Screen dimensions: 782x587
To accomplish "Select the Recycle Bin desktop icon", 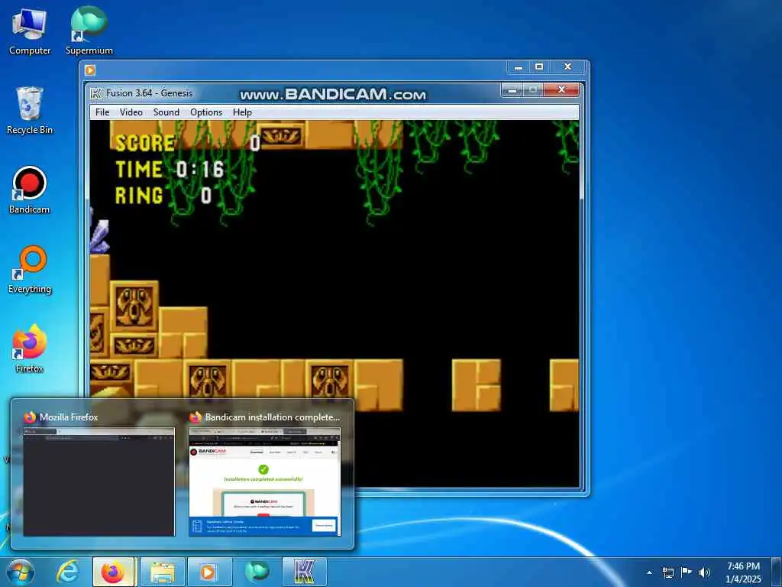I will [30, 111].
